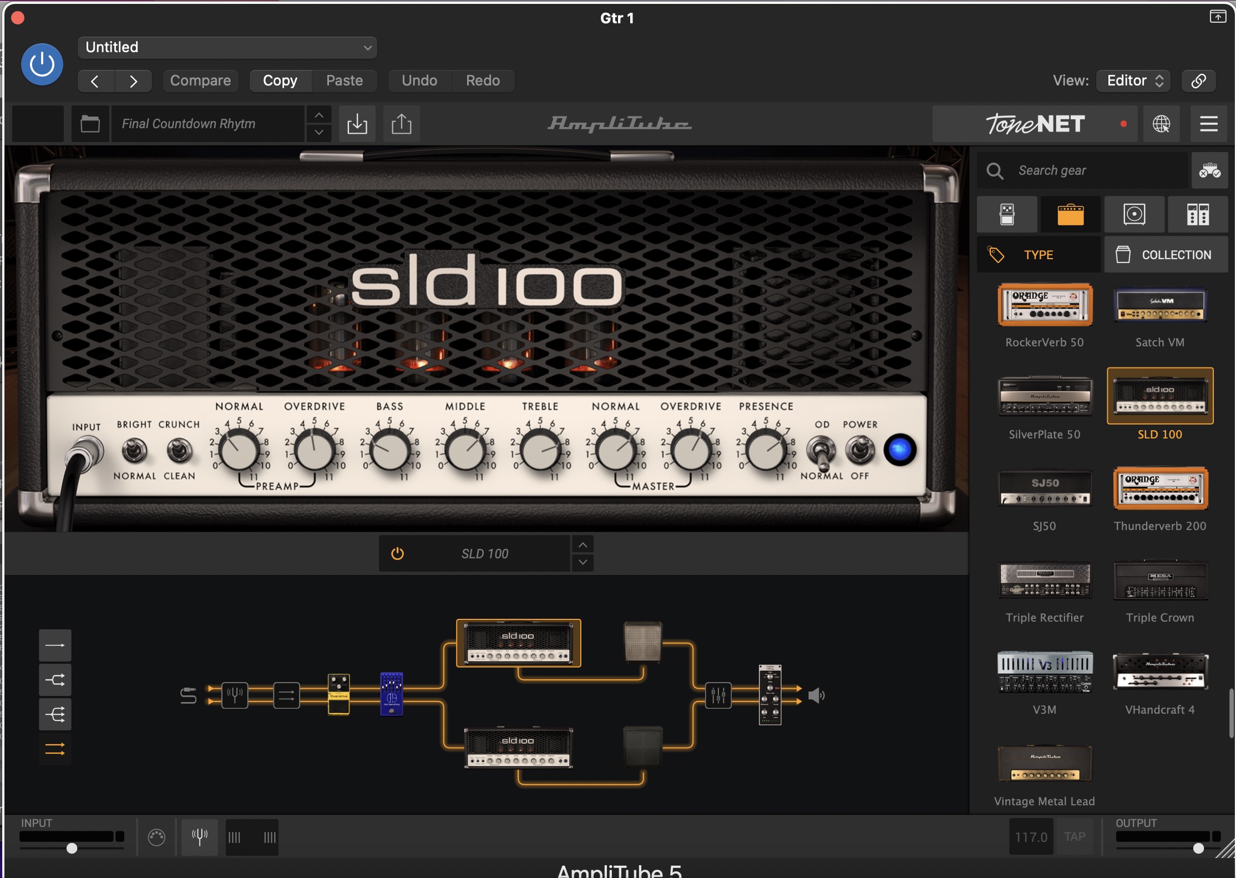Step SLD 100 model selector down
This screenshot has width=1236, height=878.
[582, 562]
